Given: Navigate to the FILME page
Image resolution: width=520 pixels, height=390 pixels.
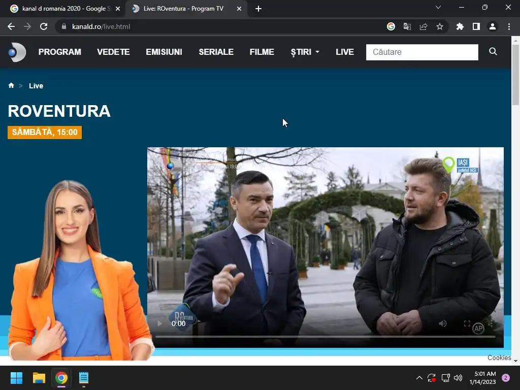Looking at the screenshot, I should click(262, 52).
